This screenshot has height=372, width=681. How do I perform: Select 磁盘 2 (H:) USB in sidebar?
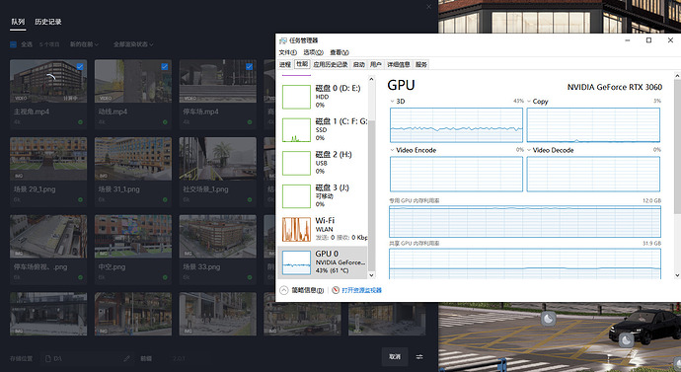click(323, 163)
